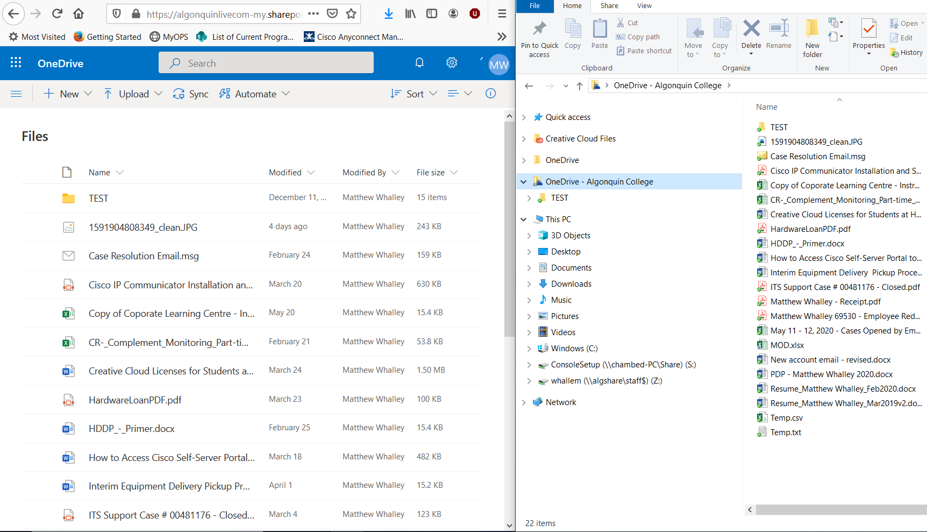Open the New dropdown in OneDrive
This screenshot has width=927, height=532.
pos(67,94)
